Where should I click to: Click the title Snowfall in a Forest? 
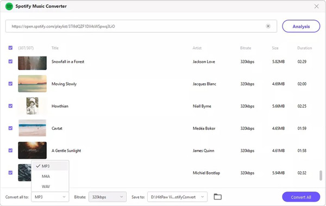(68, 61)
